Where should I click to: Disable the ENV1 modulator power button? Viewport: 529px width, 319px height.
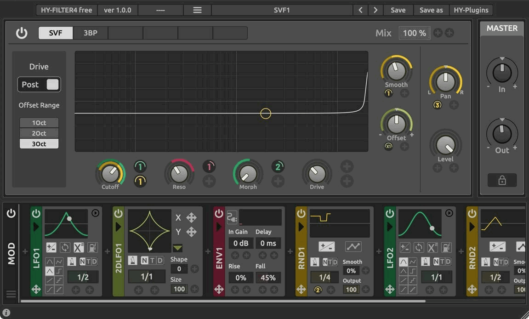tap(219, 214)
